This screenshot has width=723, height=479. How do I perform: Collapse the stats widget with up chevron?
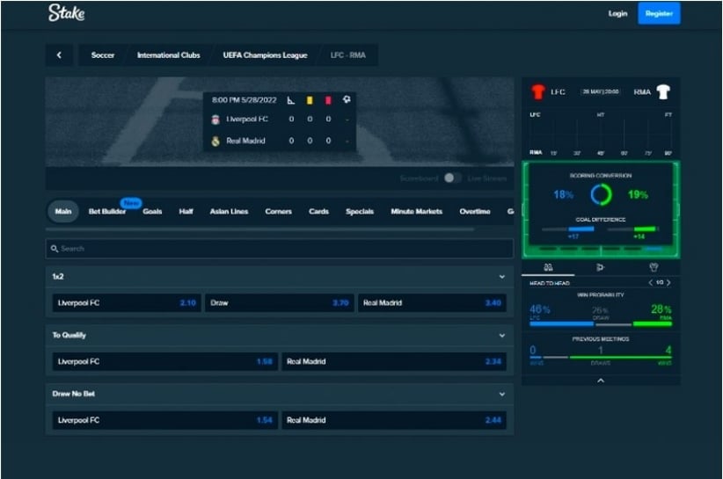pyautogui.click(x=601, y=381)
